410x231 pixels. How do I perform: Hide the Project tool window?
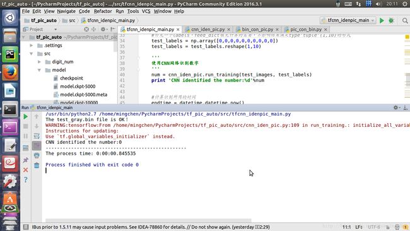click(x=113, y=29)
